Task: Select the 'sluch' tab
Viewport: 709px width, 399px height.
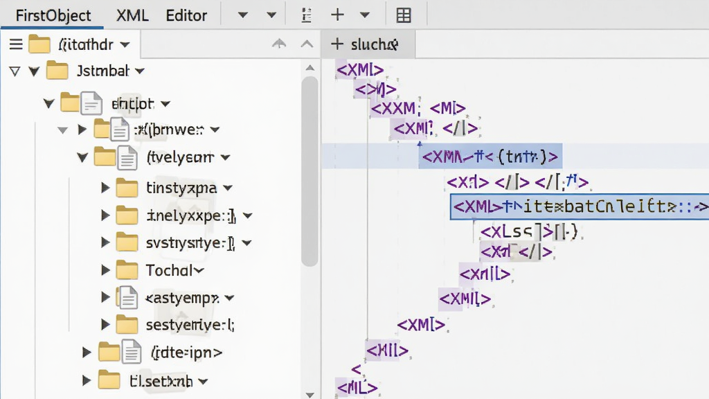Action: [x=367, y=44]
